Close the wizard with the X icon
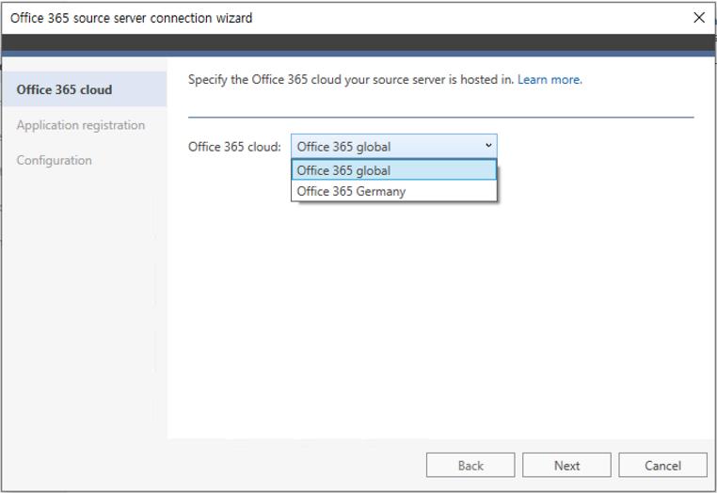 pyautogui.click(x=699, y=18)
